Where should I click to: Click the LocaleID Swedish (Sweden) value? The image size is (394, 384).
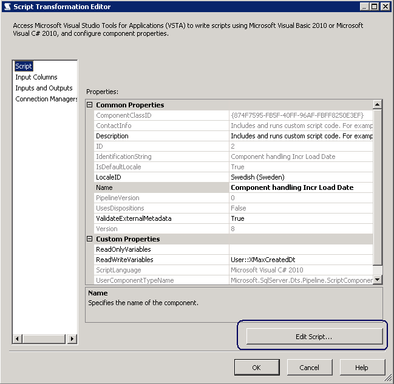(x=301, y=177)
